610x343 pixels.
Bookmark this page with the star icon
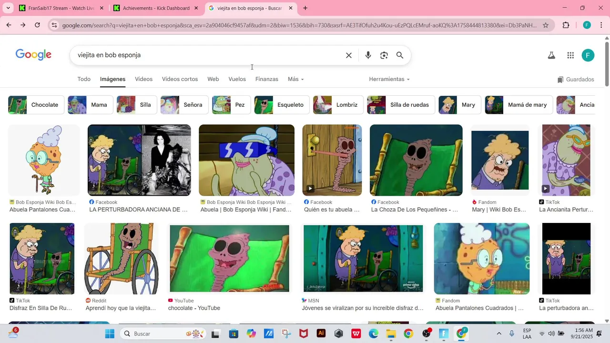pos(546,25)
